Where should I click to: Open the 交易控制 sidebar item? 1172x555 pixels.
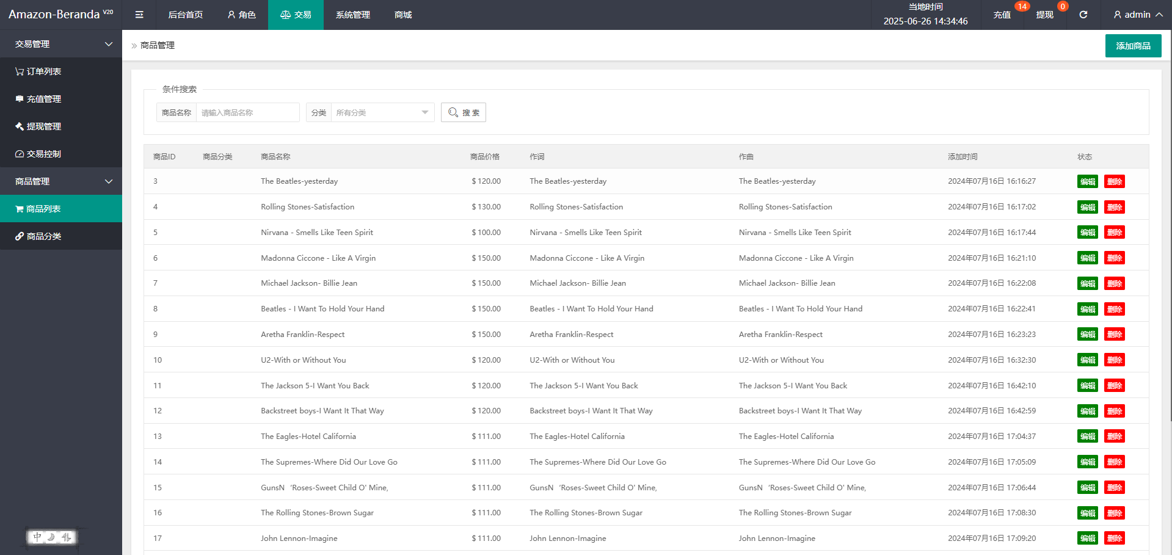61,154
